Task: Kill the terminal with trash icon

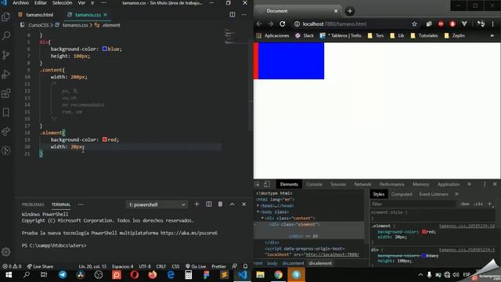Action: 220,204
